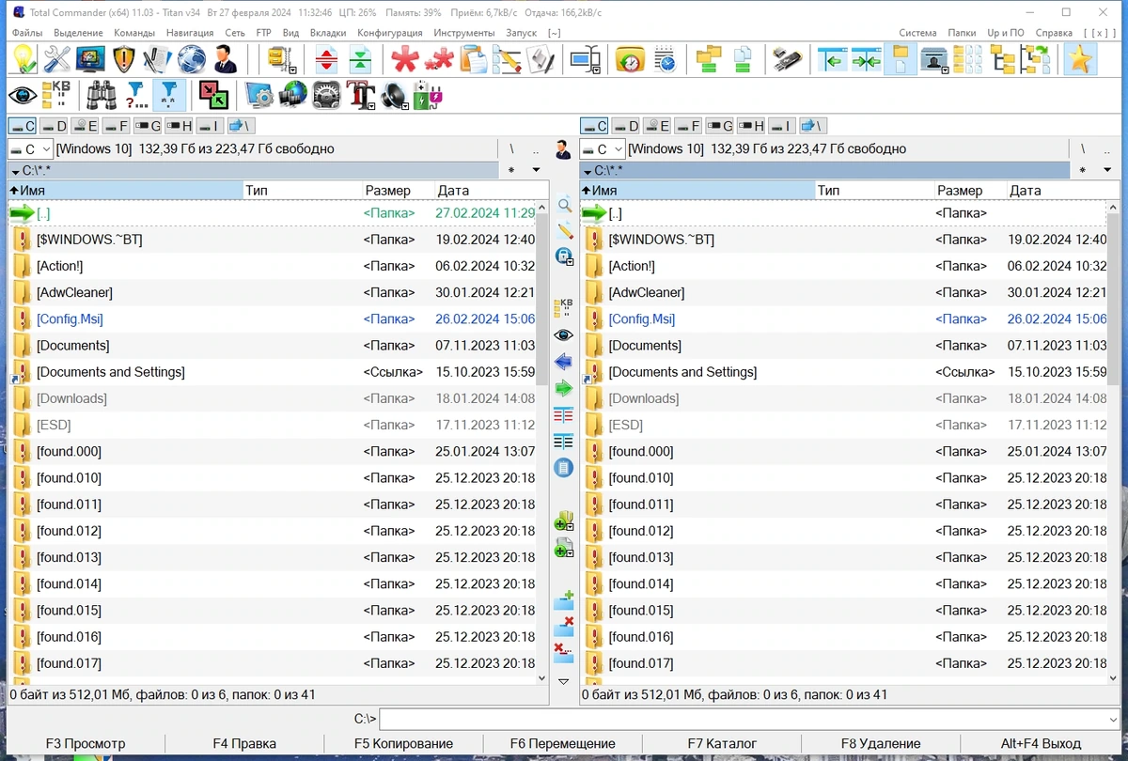Click the right panel vertical scrollbar down arrow

pos(1114,678)
